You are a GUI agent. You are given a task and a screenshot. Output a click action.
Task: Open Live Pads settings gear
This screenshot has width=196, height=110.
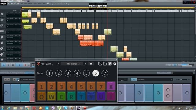(x=115, y=64)
